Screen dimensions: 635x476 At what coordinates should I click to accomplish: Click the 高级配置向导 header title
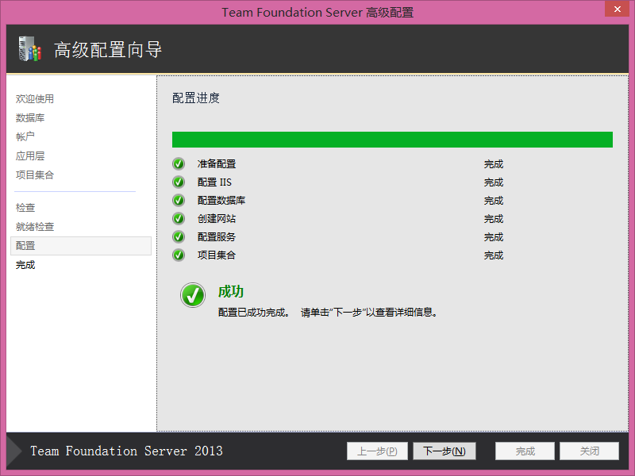(x=108, y=50)
